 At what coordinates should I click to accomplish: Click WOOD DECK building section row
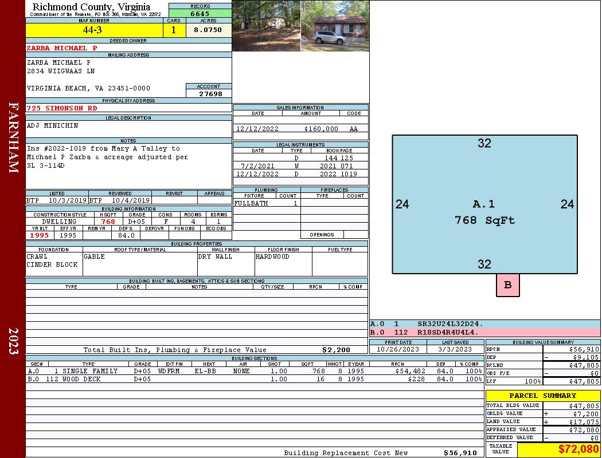(x=255, y=379)
